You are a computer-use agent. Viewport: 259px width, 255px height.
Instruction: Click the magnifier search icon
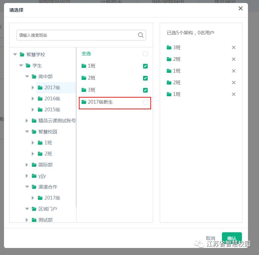[x=141, y=35]
